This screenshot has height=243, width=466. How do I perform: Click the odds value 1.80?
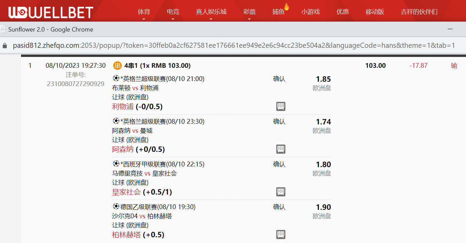[323, 164]
